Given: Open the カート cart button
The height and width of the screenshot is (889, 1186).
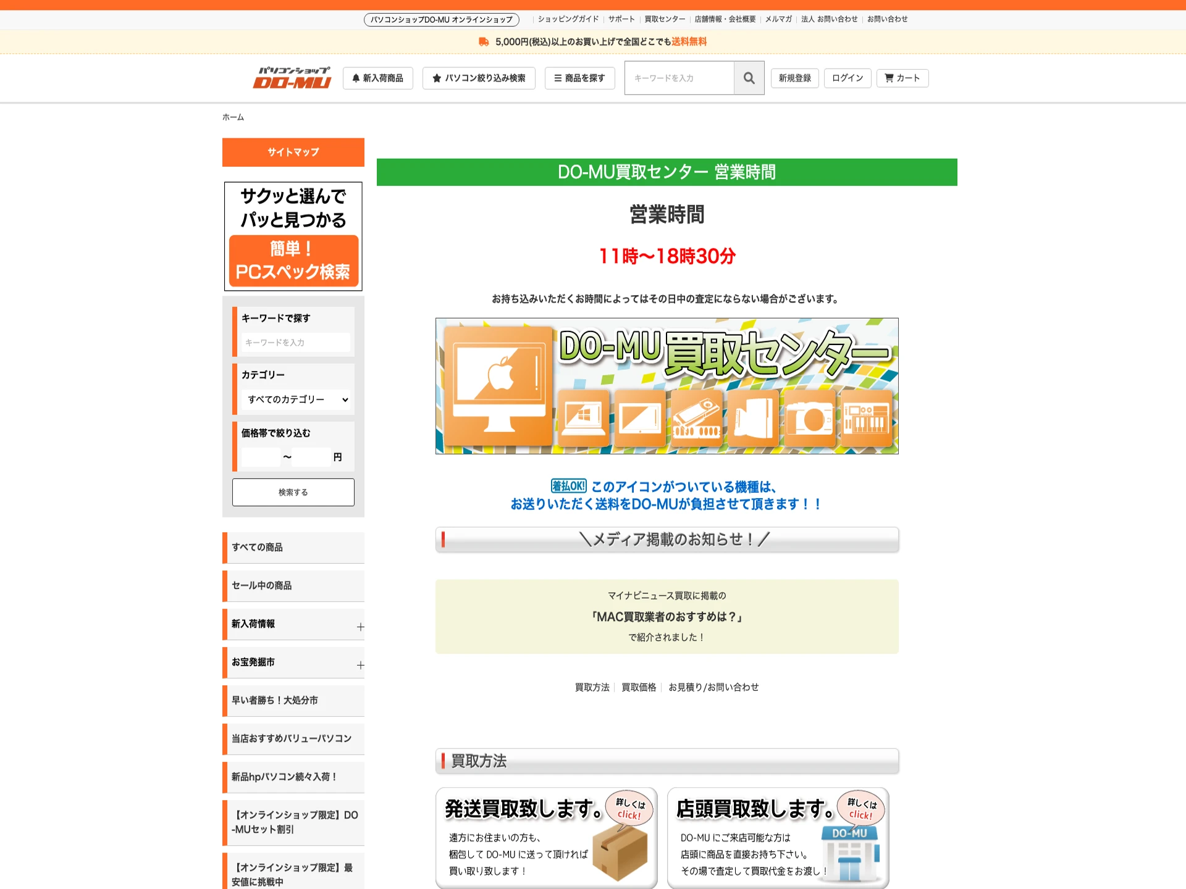Looking at the screenshot, I should 902,78.
